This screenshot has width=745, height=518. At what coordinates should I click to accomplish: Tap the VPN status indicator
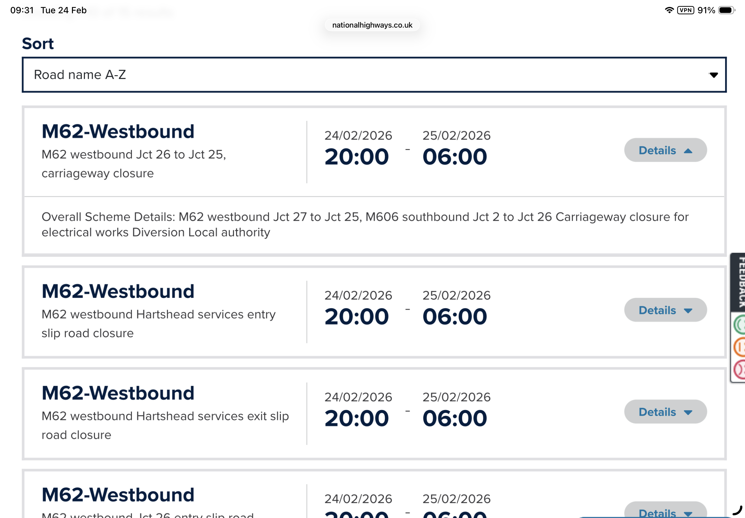point(685,10)
